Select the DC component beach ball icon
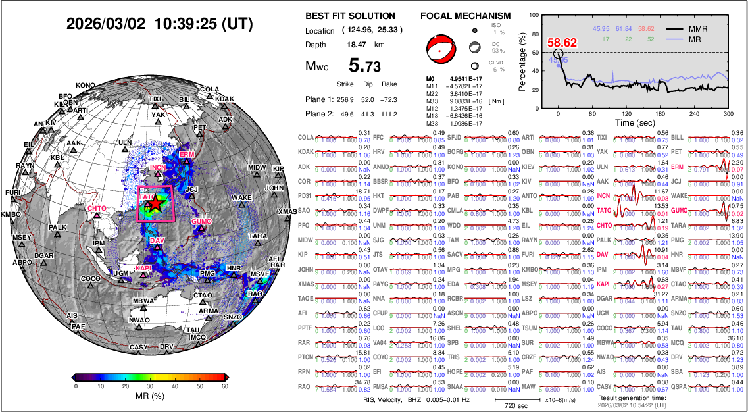The image size is (748, 412). [x=475, y=47]
